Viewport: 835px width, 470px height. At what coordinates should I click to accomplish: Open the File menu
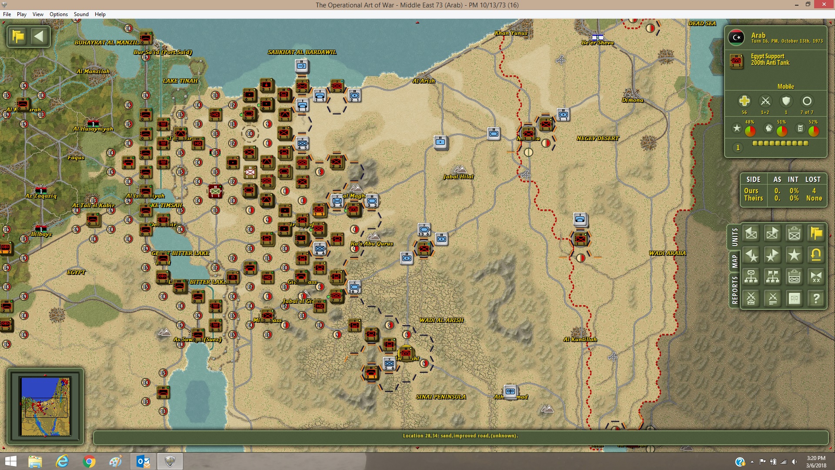coord(7,14)
